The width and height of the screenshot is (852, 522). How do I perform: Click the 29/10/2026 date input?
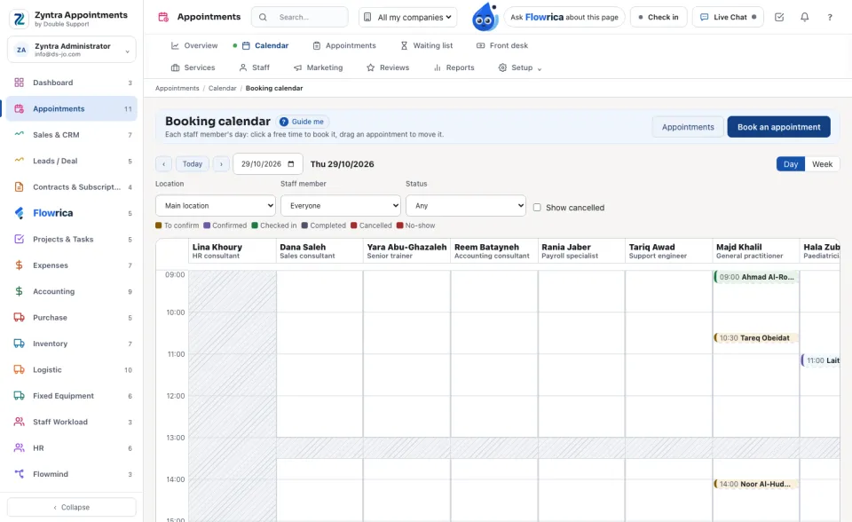click(267, 163)
